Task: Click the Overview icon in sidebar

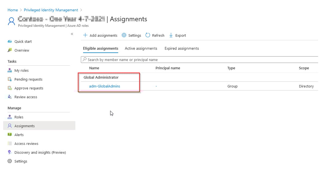Action: pyautogui.click(x=10, y=50)
